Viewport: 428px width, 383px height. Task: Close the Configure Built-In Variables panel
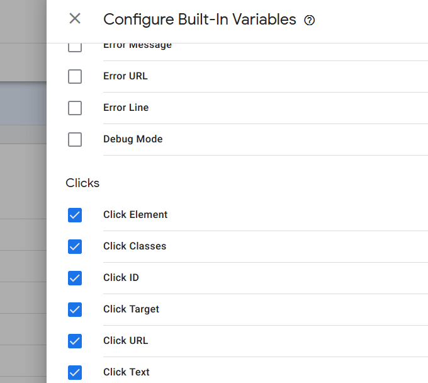pos(75,19)
